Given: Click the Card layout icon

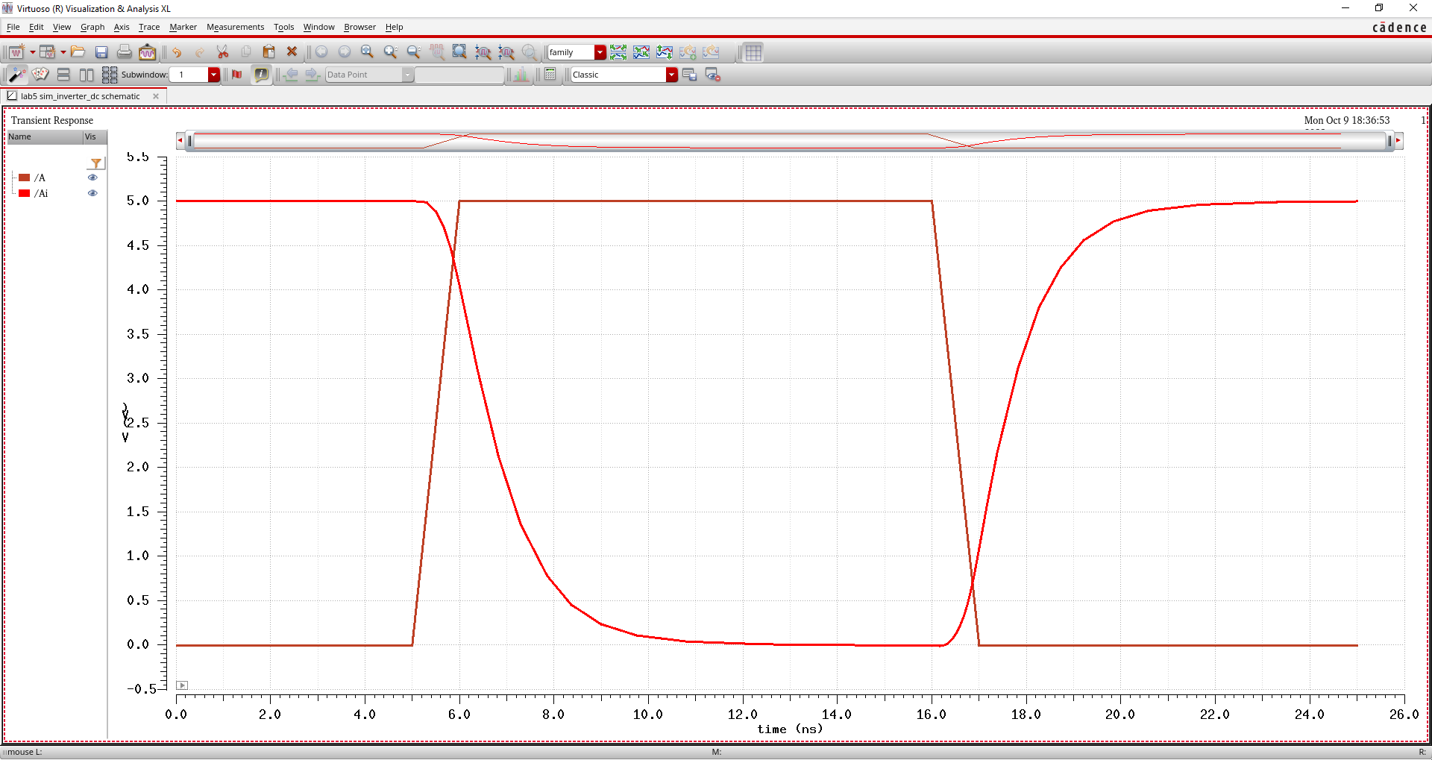Looking at the screenshot, I should [40, 75].
